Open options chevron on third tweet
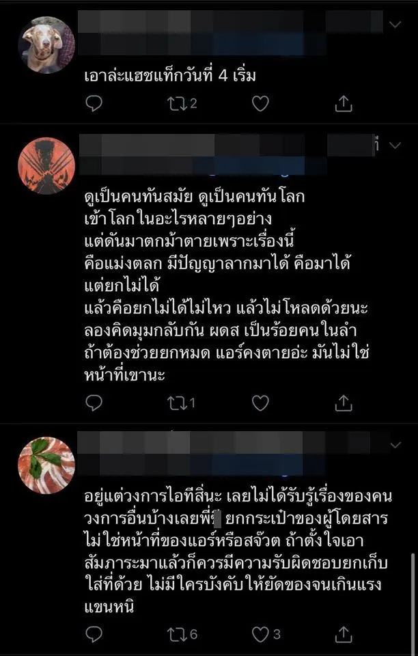 395,445
